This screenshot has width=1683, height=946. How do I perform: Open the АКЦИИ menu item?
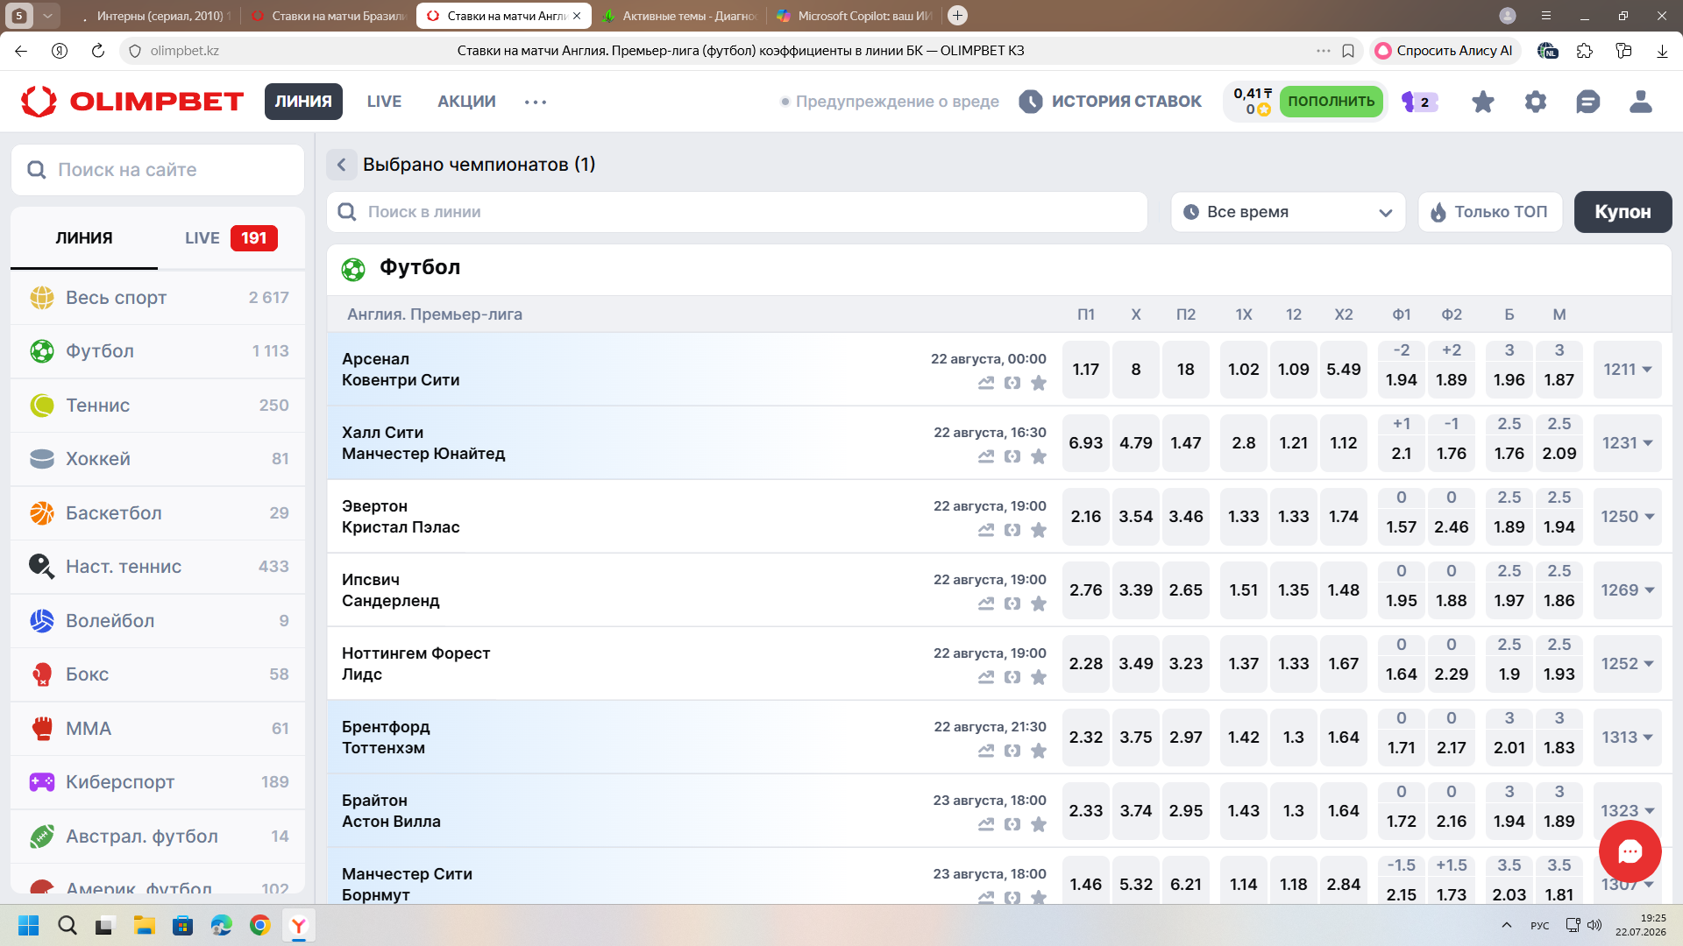click(466, 102)
